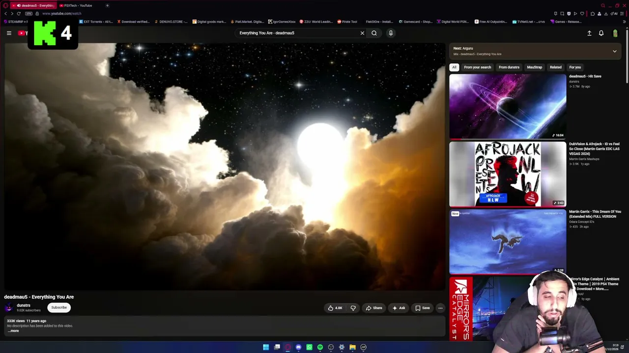Open Discord from the taskbar
This screenshot has width=629, height=353.
point(298,347)
